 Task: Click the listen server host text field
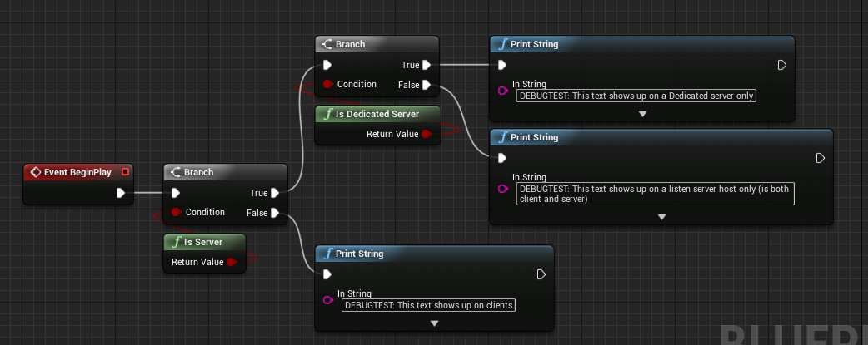coord(655,194)
